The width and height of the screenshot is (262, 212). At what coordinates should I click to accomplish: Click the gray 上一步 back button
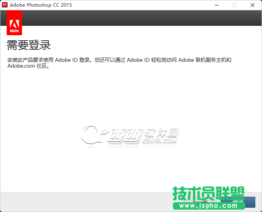200,202
